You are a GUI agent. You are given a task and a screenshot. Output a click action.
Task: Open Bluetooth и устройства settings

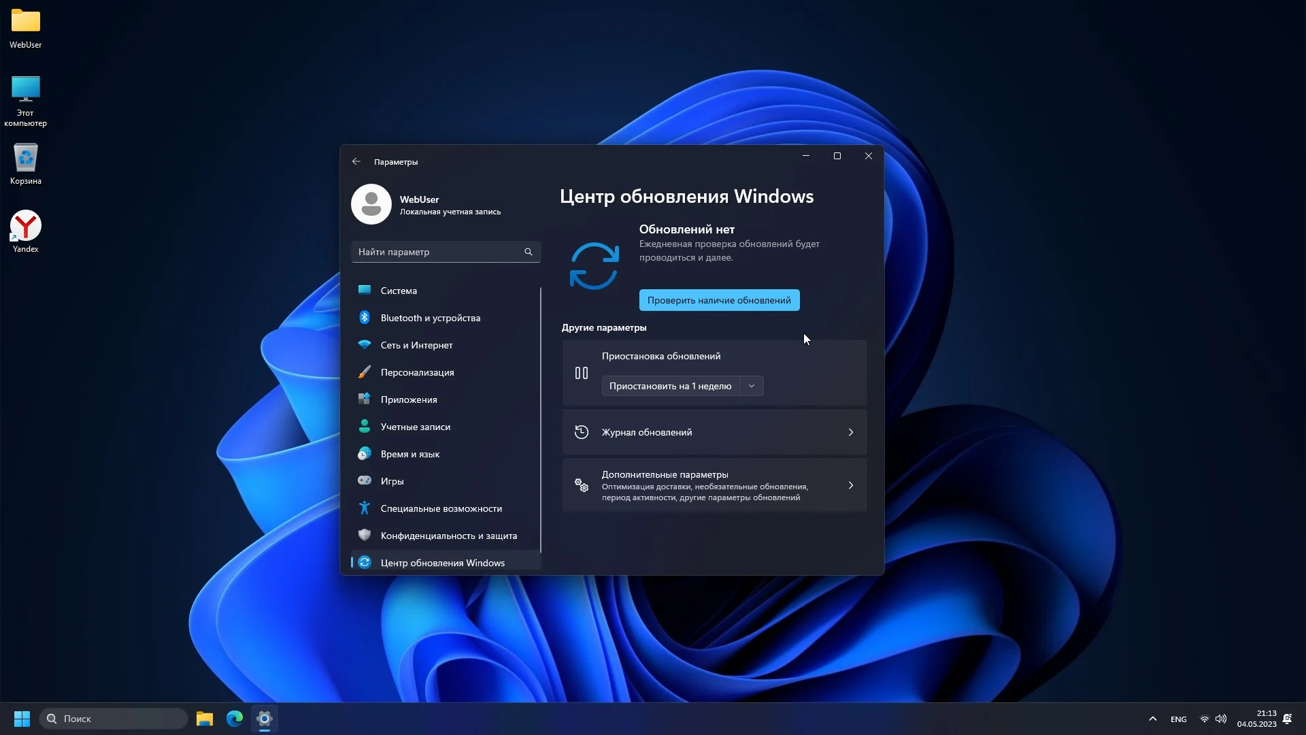(x=430, y=318)
